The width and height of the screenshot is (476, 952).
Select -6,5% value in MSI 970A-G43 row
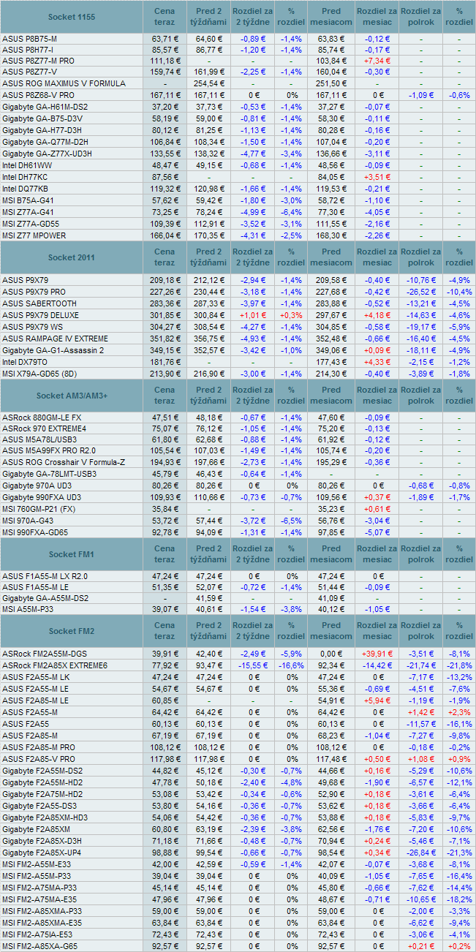pyautogui.click(x=292, y=521)
